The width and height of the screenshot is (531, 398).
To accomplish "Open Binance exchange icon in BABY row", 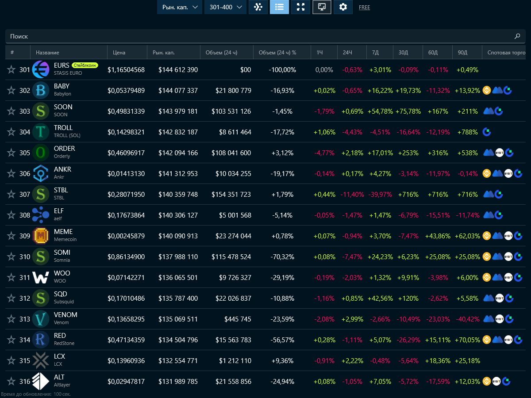I will click(x=487, y=91).
